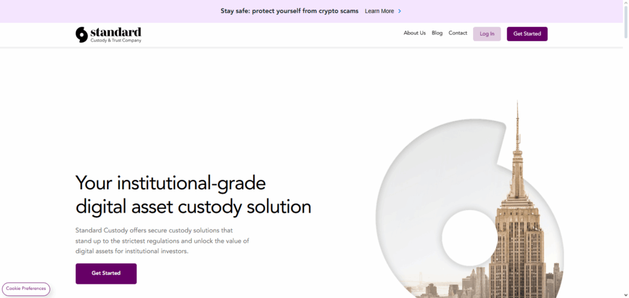The height and width of the screenshot is (298, 629).
Task: Click Get Started in the top header
Action: pyautogui.click(x=526, y=34)
